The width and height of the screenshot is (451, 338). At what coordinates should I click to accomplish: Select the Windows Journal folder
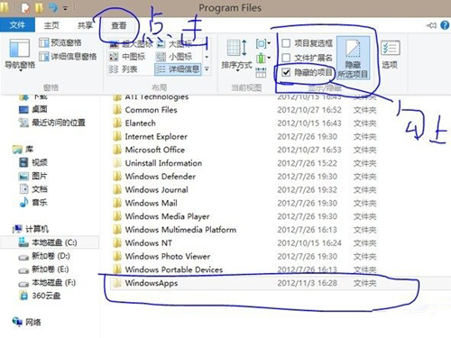tap(157, 189)
